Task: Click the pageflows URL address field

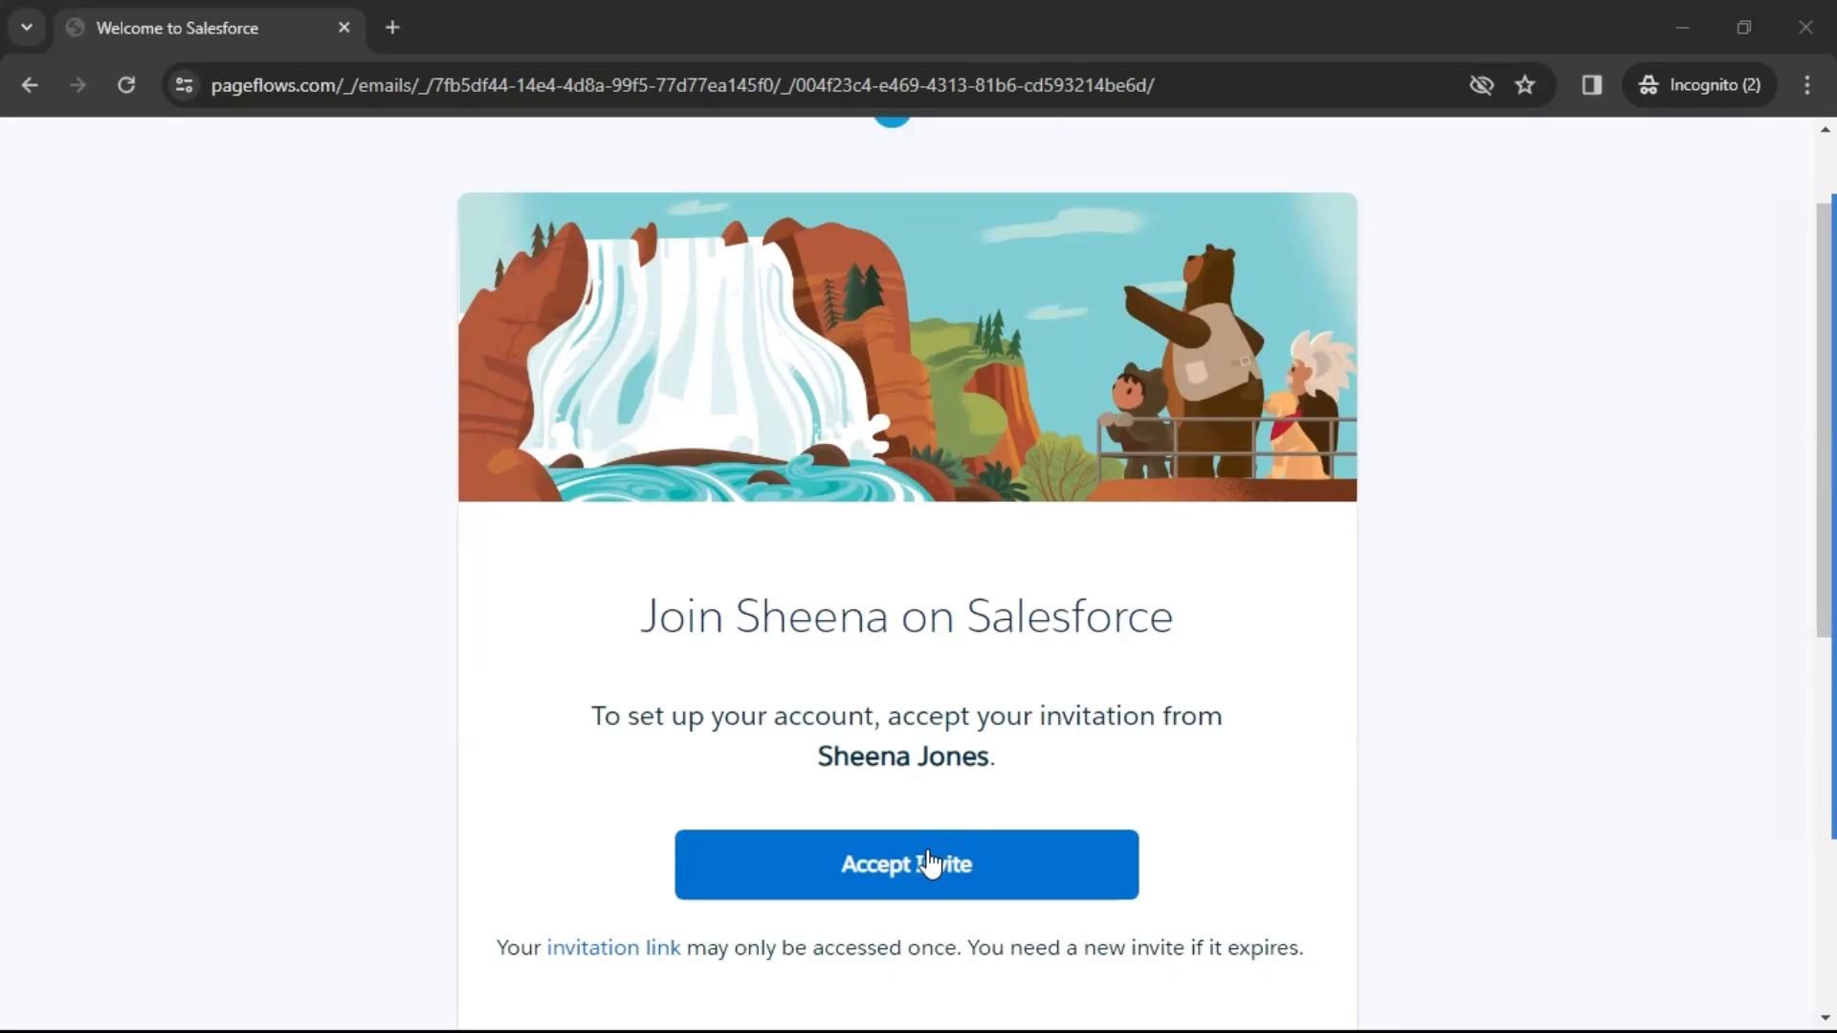Action: tap(682, 85)
